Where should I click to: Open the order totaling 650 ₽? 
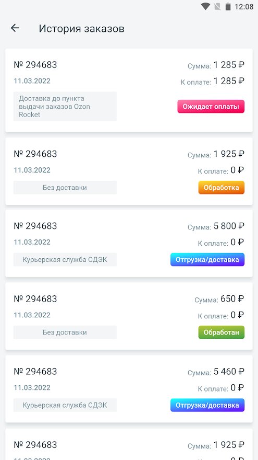[129, 316]
